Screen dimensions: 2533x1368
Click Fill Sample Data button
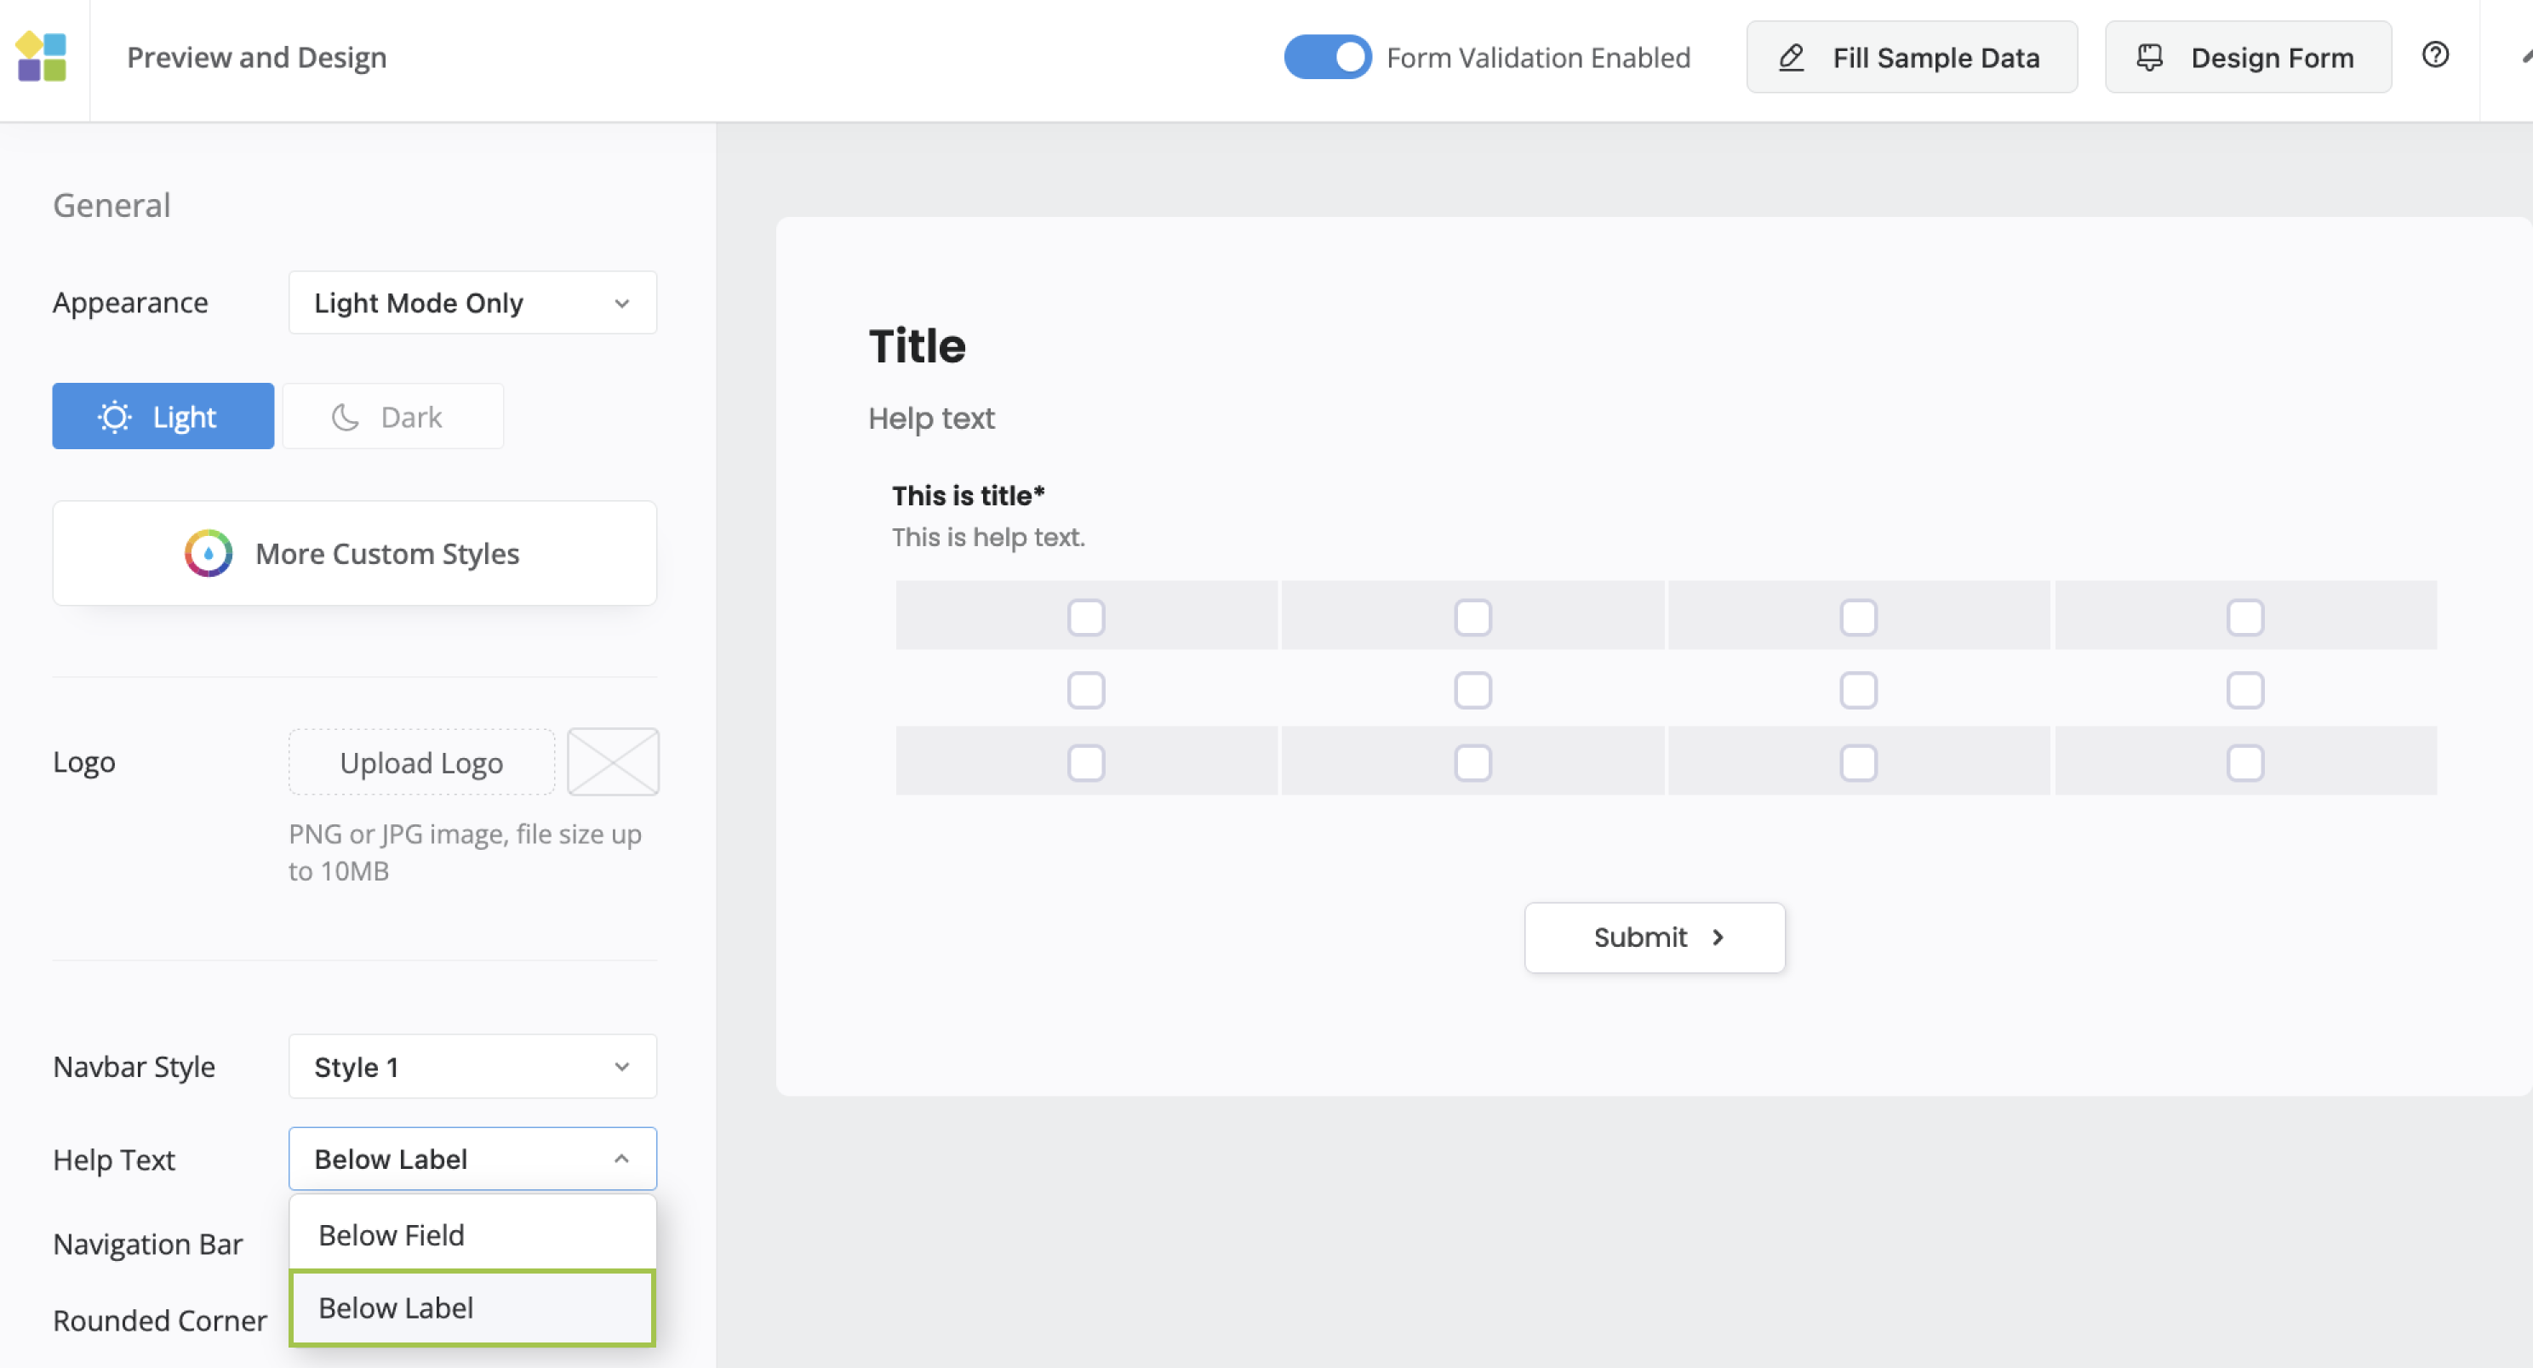coord(1912,57)
